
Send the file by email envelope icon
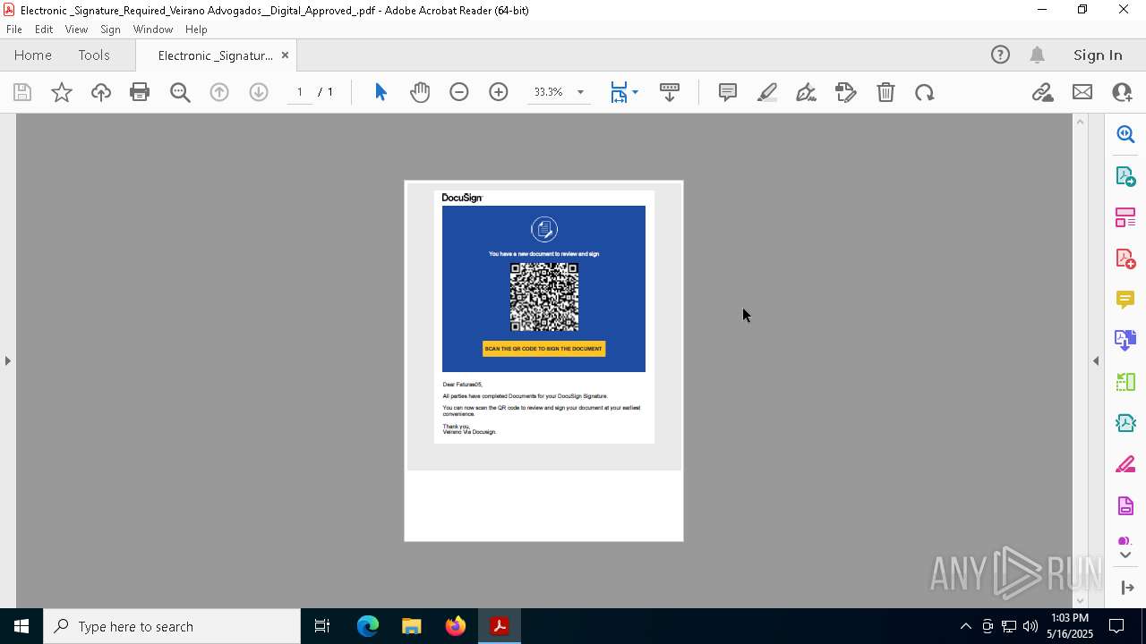click(1082, 92)
